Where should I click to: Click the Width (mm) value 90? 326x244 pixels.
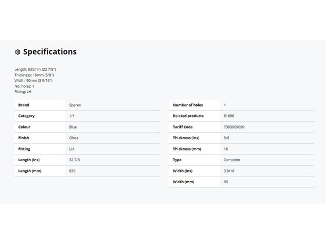226,182
